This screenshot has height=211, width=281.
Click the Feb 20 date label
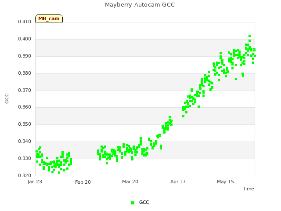click(83, 182)
